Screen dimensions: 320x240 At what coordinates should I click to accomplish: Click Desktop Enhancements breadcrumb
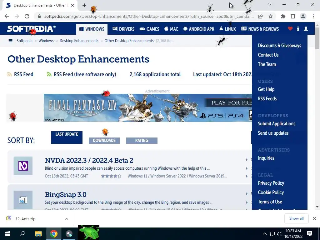coord(79,41)
